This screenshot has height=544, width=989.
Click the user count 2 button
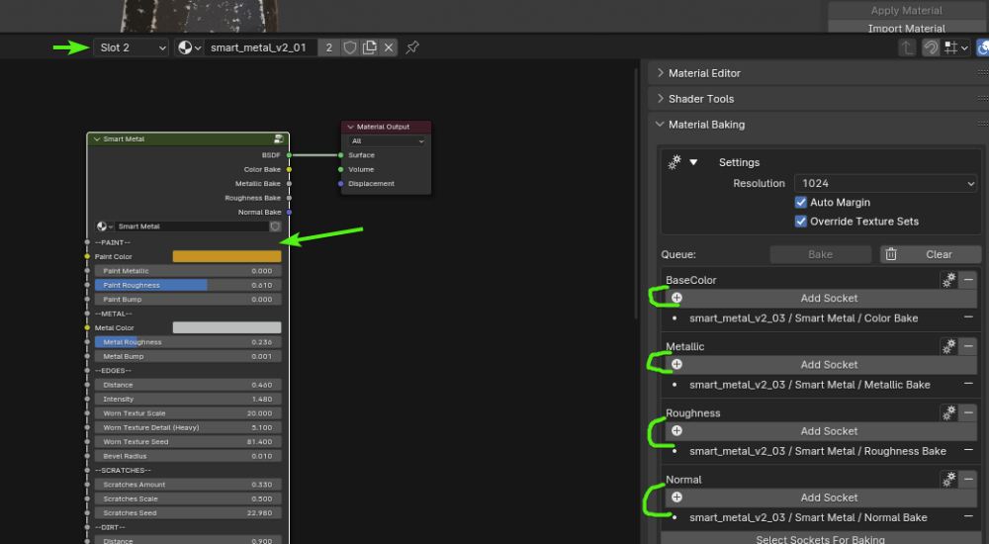click(328, 47)
